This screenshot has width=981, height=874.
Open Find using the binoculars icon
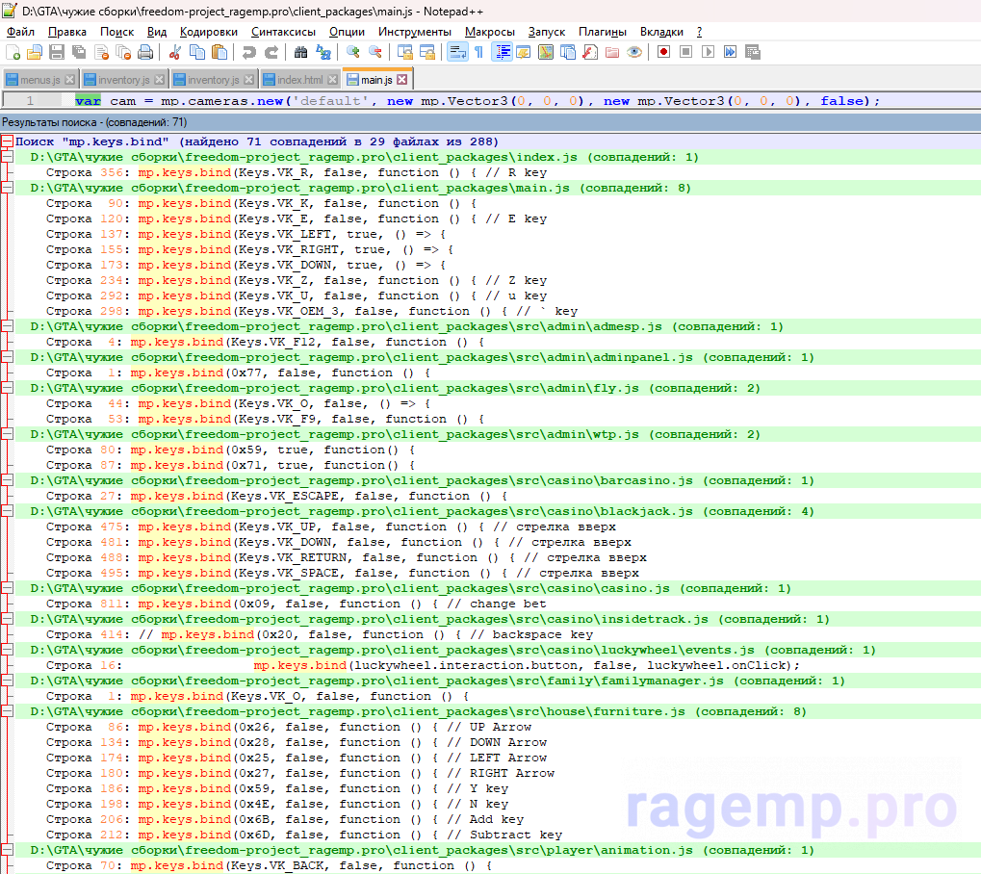[301, 53]
